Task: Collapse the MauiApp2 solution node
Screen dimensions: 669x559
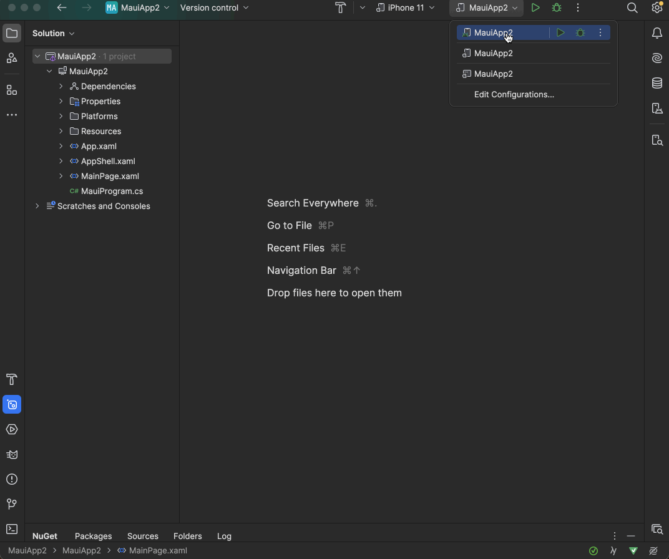Action: 37,56
